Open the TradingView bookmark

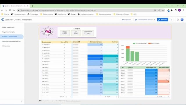coord(33,14)
